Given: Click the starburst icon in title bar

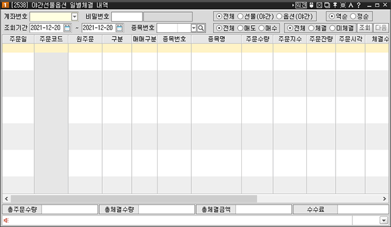Looking at the screenshot, I should pos(343,5).
